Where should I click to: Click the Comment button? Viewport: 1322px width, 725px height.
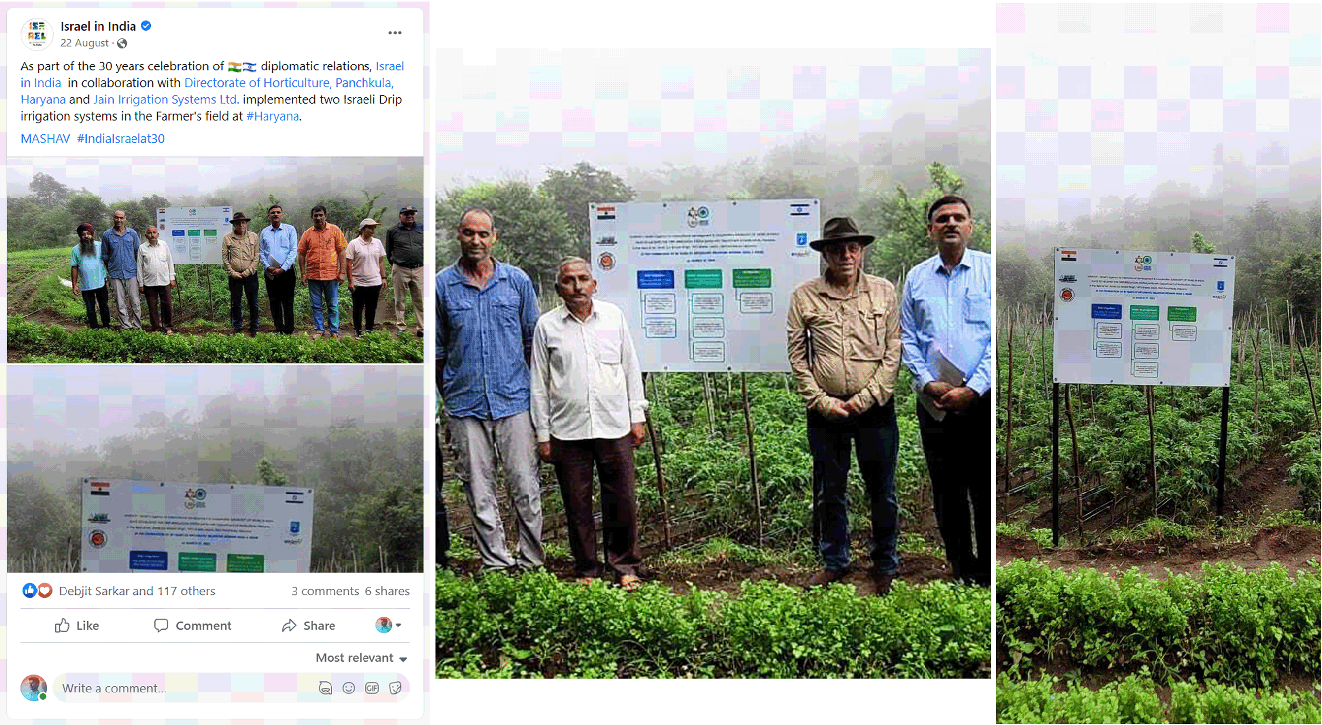[x=193, y=626]
